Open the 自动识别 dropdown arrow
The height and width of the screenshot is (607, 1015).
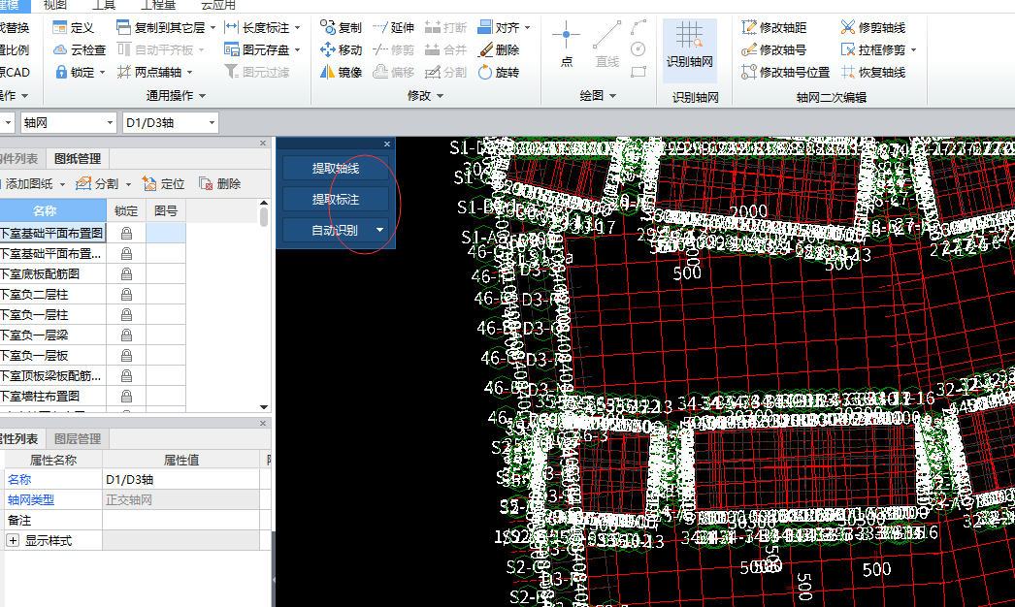tap(379, 231)
